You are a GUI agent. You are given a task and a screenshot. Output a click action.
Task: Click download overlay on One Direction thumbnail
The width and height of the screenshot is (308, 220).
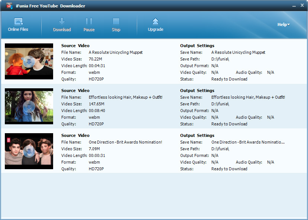click(29, 152)
